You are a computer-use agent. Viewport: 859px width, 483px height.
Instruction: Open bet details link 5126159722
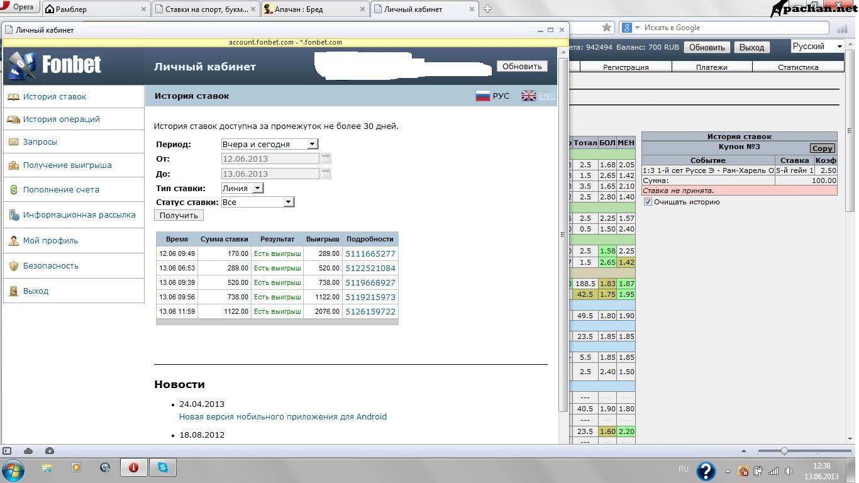point(370,311)
